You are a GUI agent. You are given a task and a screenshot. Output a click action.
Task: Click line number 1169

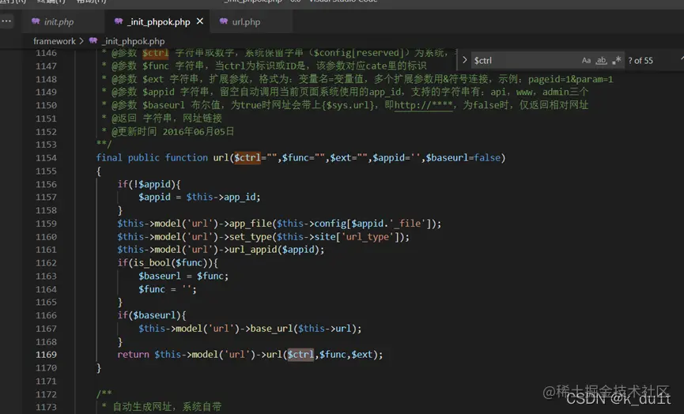[x=46, y=355]
